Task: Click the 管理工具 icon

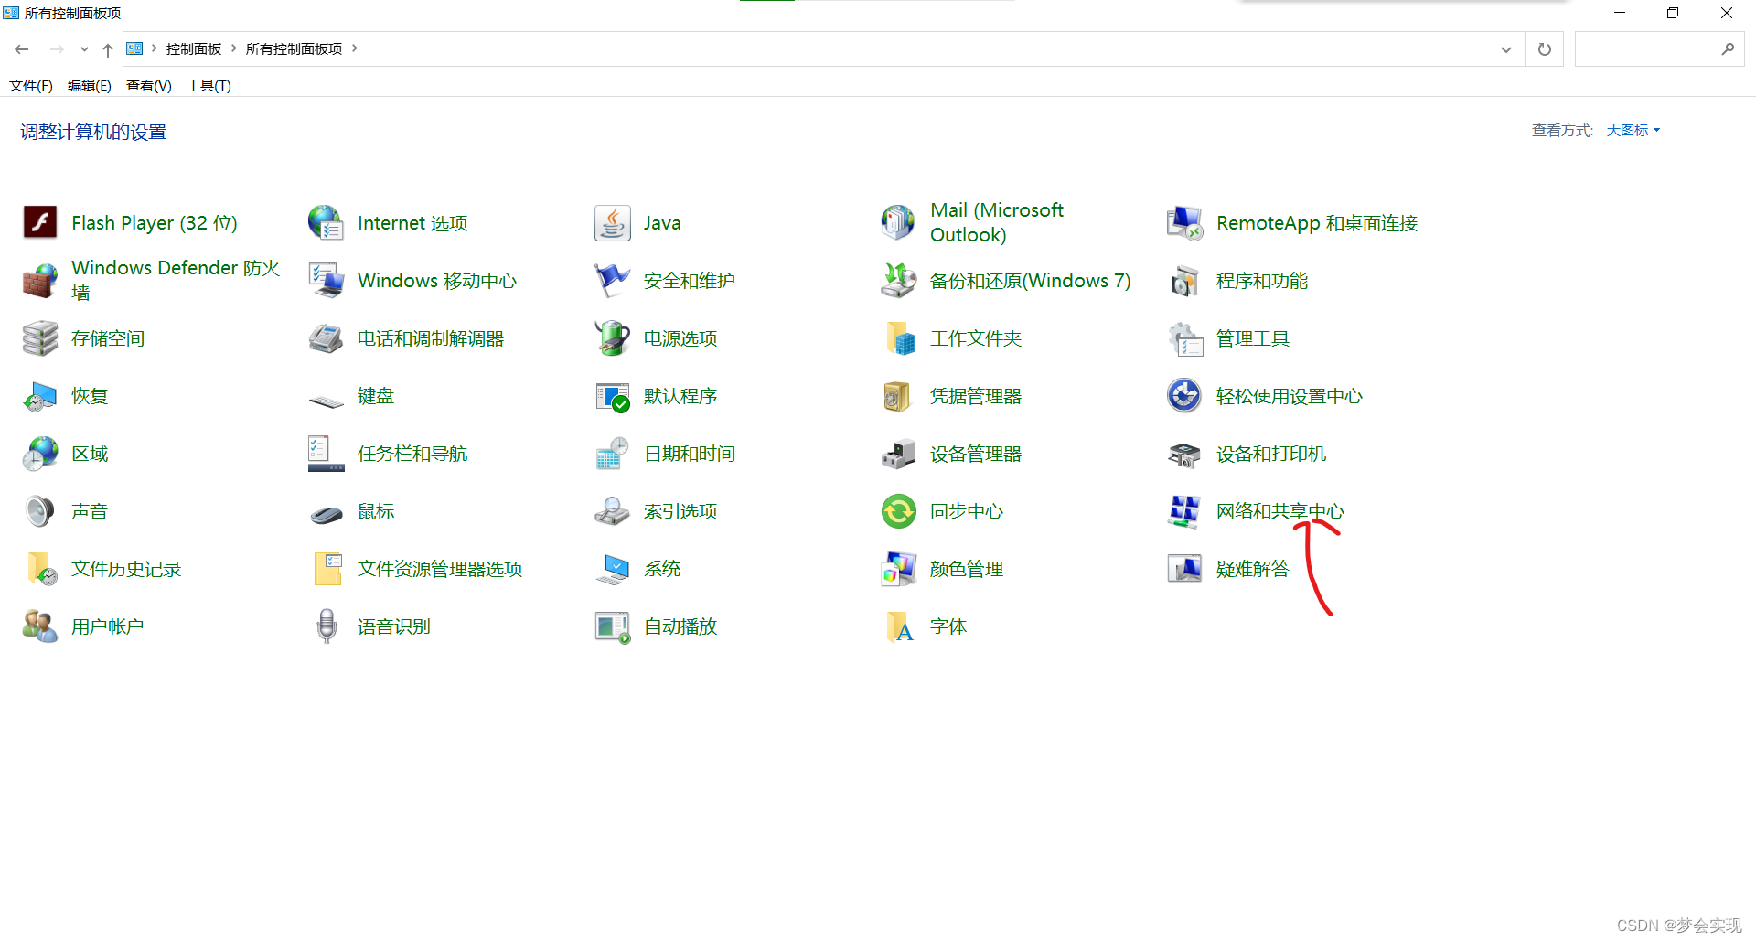Action: tap(1185, 337)
